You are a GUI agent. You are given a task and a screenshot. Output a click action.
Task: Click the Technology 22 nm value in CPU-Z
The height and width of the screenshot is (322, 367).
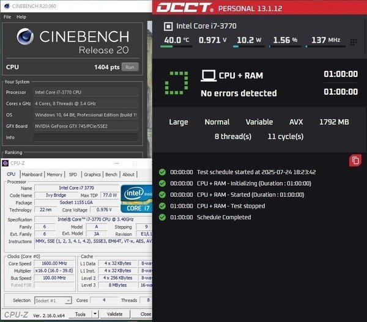(45, 210)
